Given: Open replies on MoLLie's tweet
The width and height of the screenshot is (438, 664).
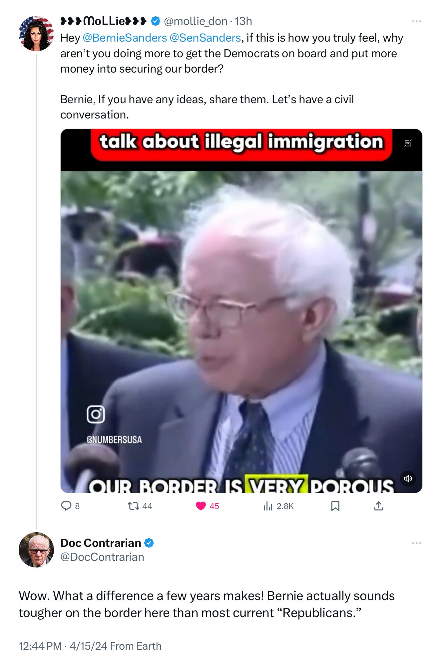Looking at the screenshot, I should pos(70,506).
